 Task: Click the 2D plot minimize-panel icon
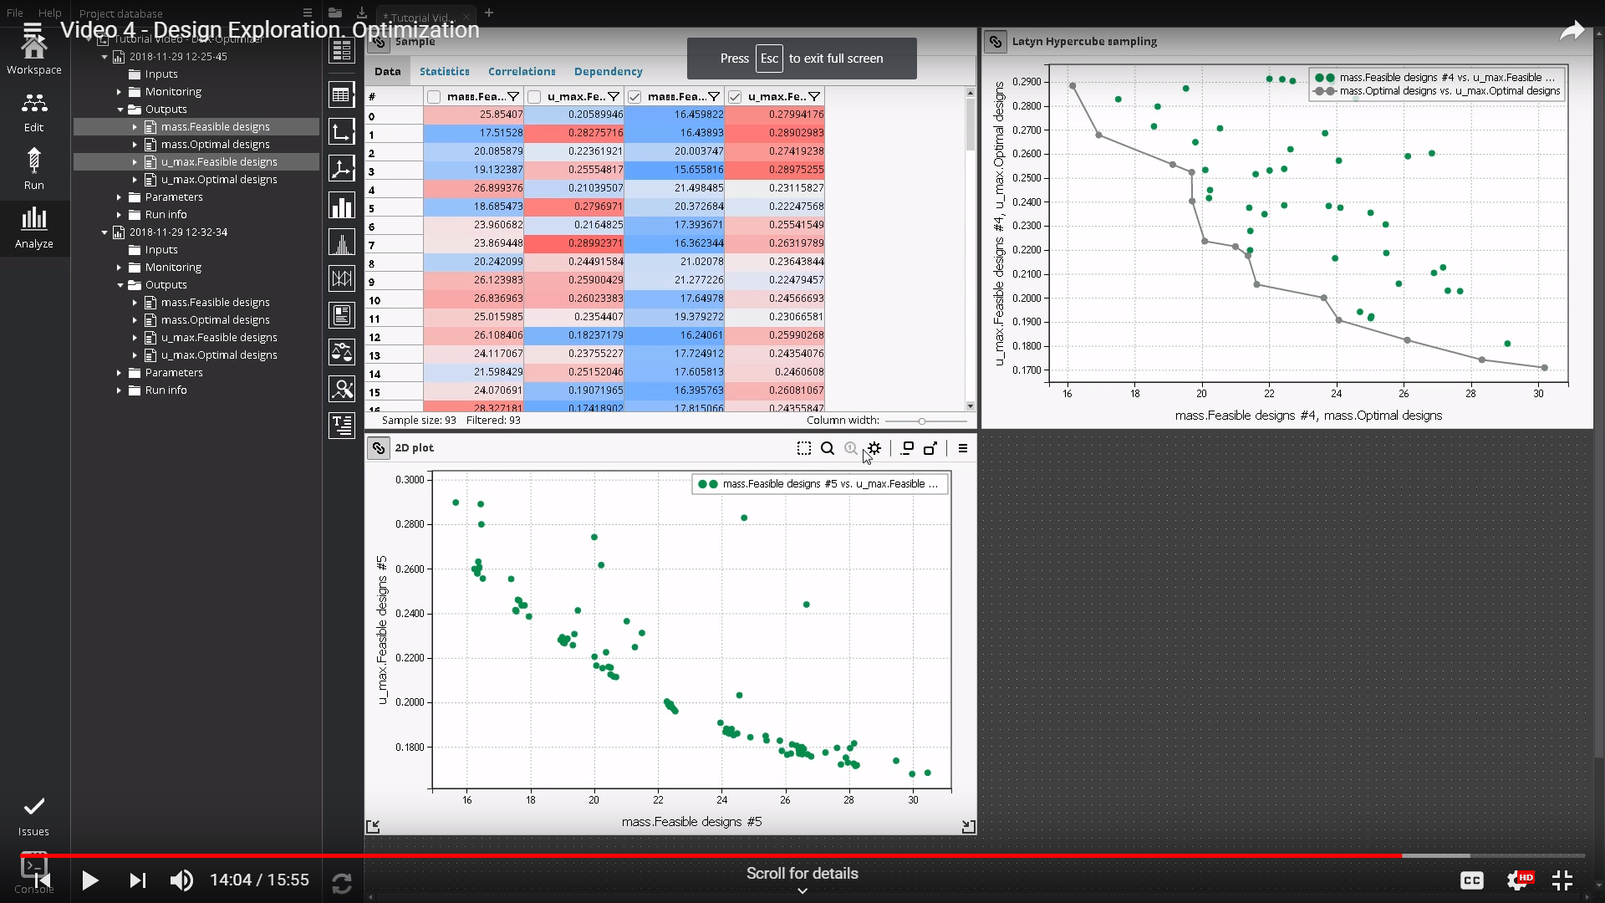tap(908, 448)
